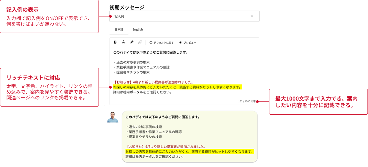368x167 pixels.
Task: Select the highlighter pen tool
Action: tap(132, 42)
